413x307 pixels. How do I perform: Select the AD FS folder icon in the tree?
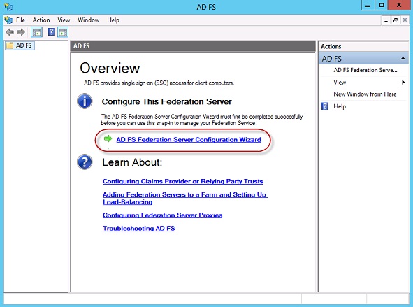point(10,45)
